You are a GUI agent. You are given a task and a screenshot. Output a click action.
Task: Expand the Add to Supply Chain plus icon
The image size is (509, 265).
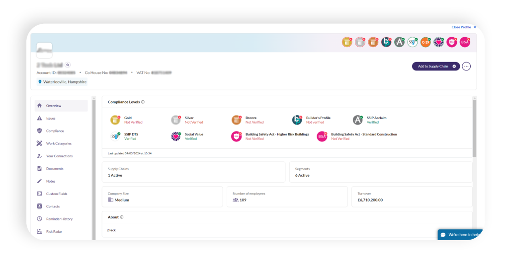(x=454, y=66)
